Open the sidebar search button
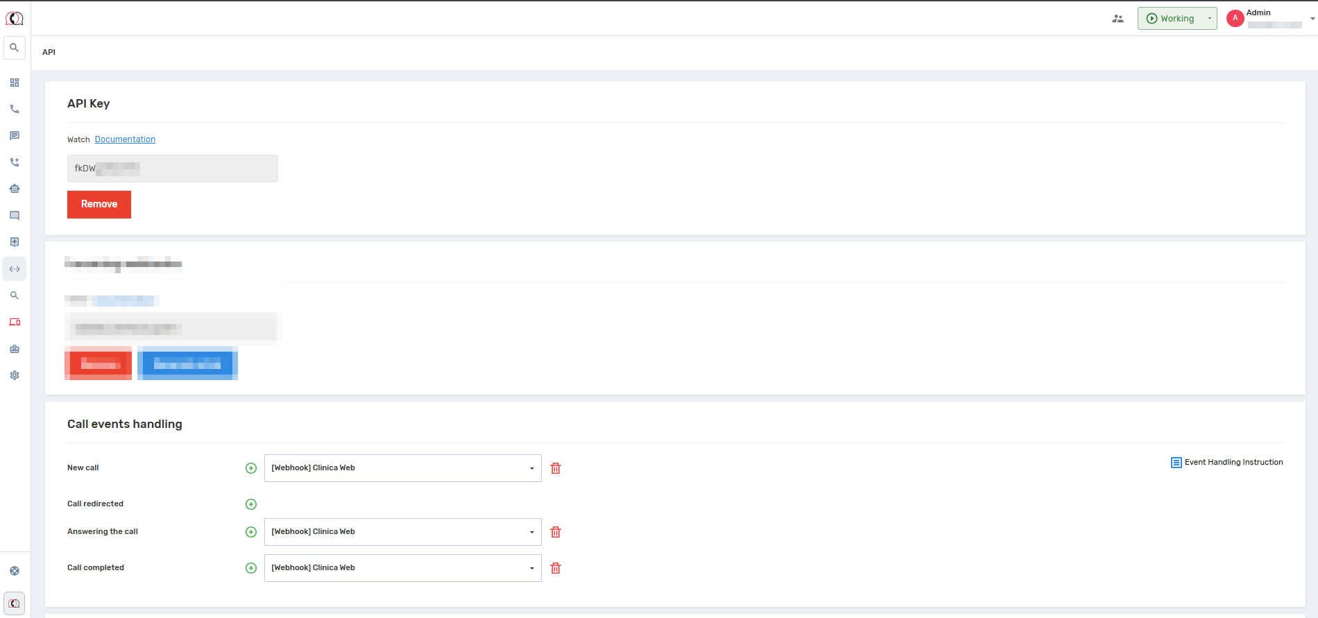The height and width of the screenshot is (618, 1318). (x=15, y=48)
